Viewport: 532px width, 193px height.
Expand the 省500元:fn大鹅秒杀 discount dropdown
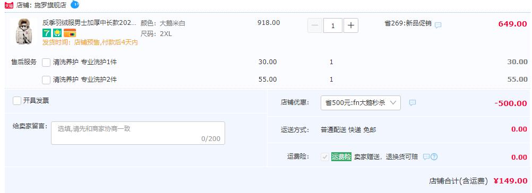361,103
